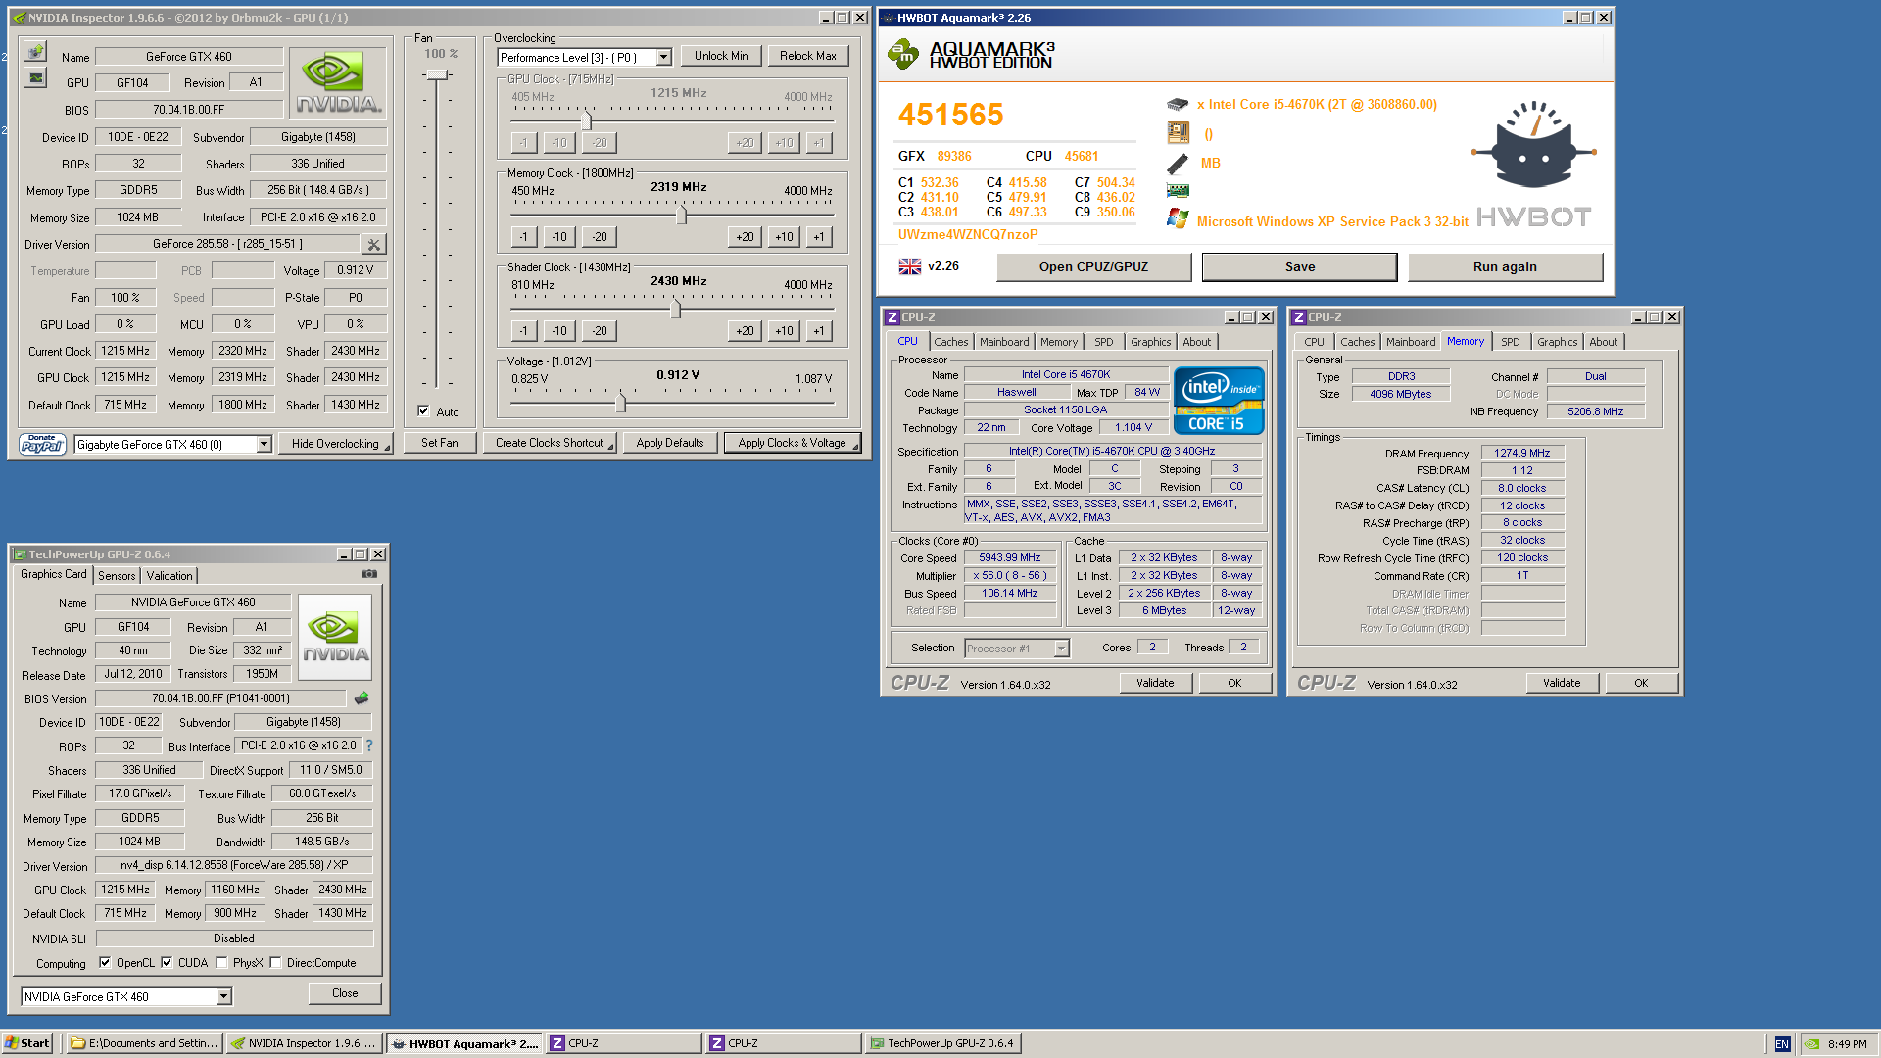The height and width of the screenshot is (1058, 1881).
Task: Click Shader Clock -10 step button
Action: (x=558, y=331)
